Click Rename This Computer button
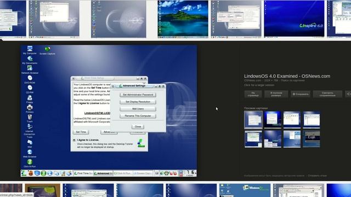 coord(138,115)
